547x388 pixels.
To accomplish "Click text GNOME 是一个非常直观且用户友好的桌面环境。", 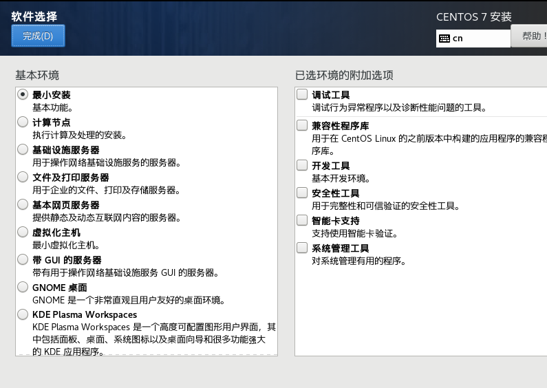I will click(129, 300).
